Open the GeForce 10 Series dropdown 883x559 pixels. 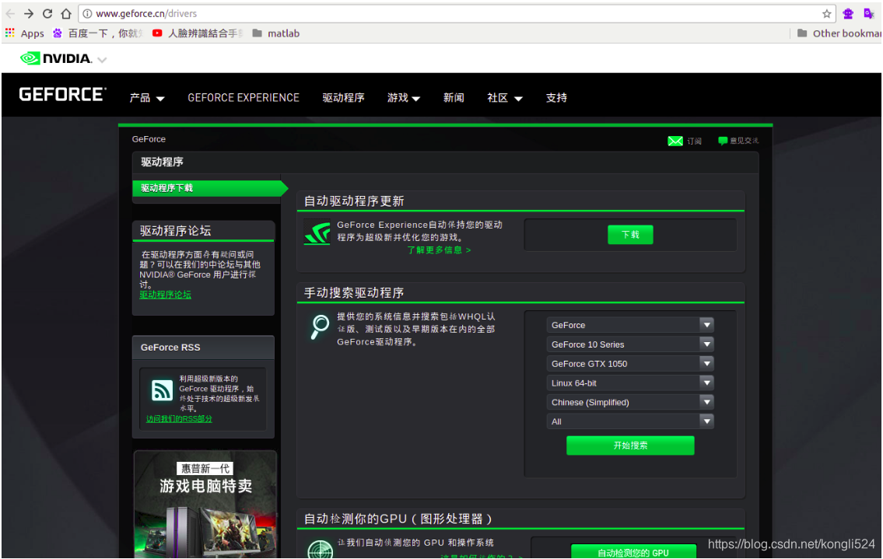pos(630,344)
